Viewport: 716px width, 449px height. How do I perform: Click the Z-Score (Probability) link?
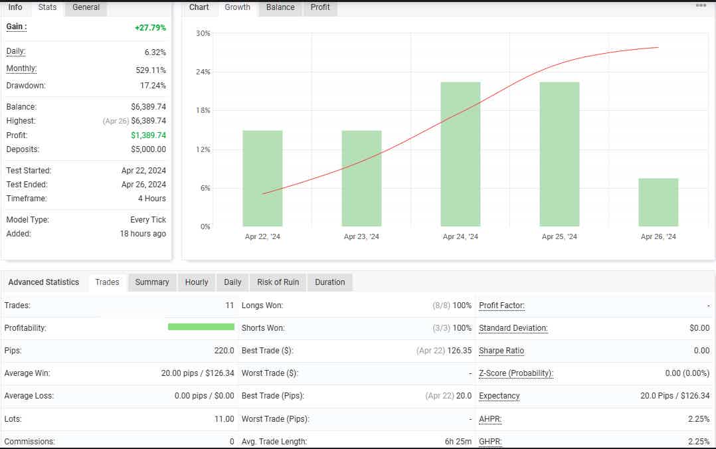coord(517,373)
